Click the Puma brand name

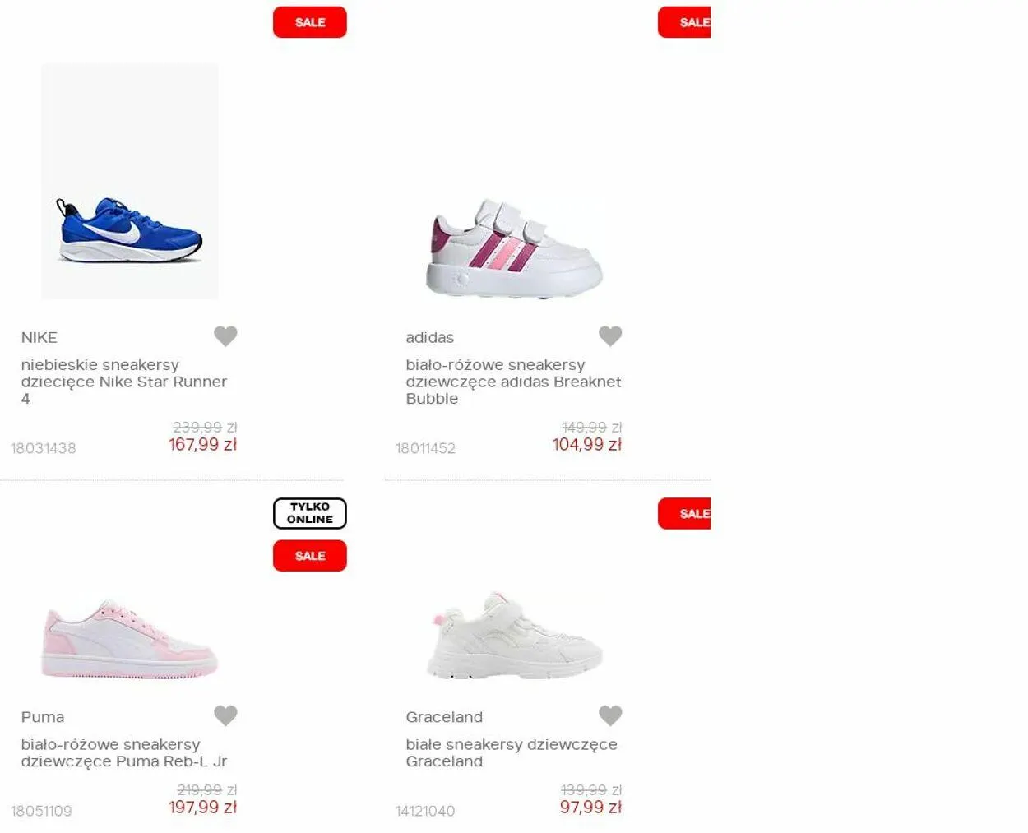pyautogui.click(x=43, y=717)
